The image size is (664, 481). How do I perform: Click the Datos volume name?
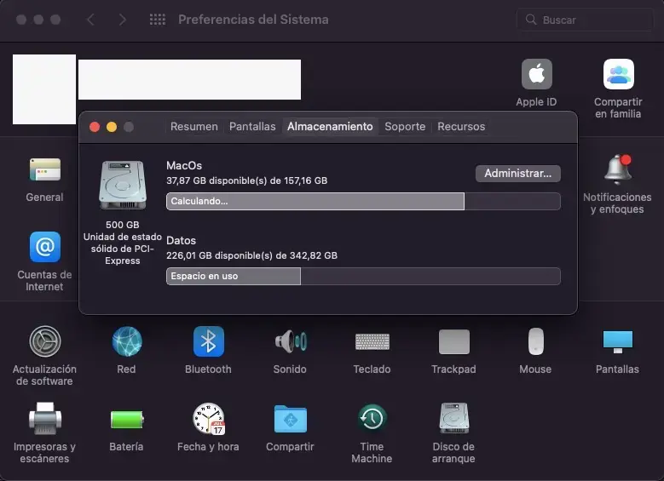coord(182,241)
